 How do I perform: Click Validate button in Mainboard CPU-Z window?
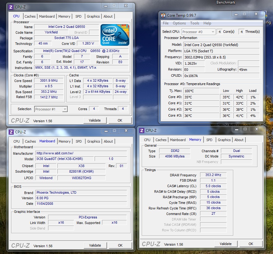click(95, 245)
